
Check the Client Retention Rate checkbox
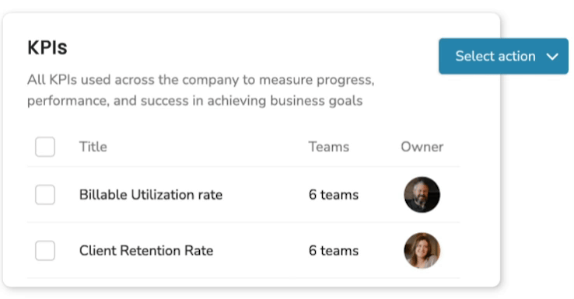[45, 250]
